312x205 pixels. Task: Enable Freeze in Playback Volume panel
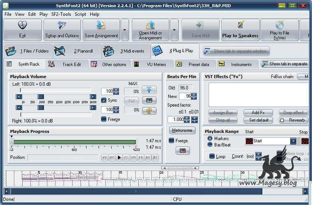pyautogui.click(x=104, y=119)
